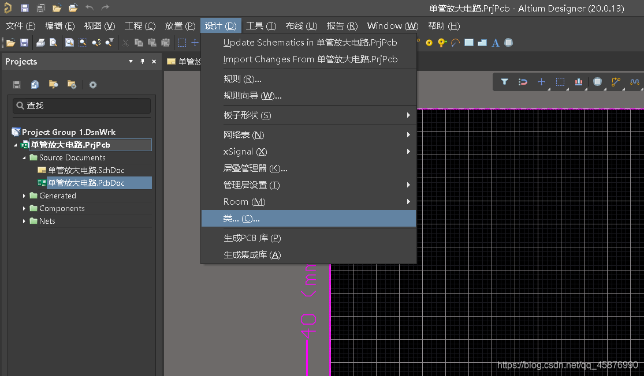Viewport: 644px width, 376px height.
Task: Click the Align Objects icon in active bar
Action: click(579, 82)
